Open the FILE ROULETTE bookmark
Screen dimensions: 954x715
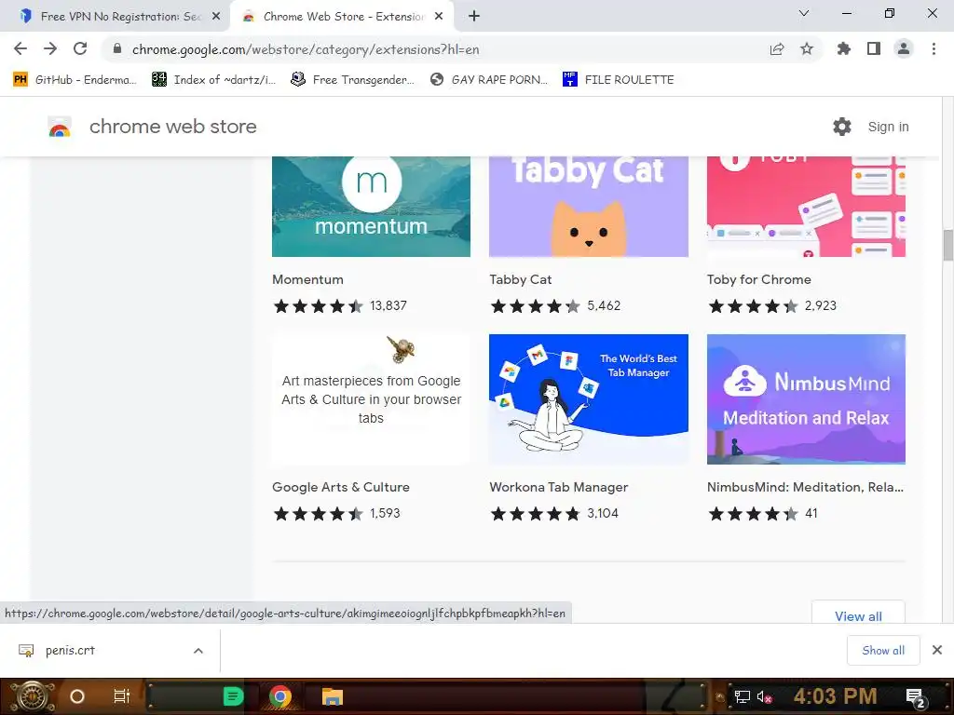point(619,80)
